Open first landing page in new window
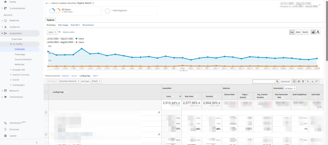This screenshot has height=145, width=328. (159, 112)
